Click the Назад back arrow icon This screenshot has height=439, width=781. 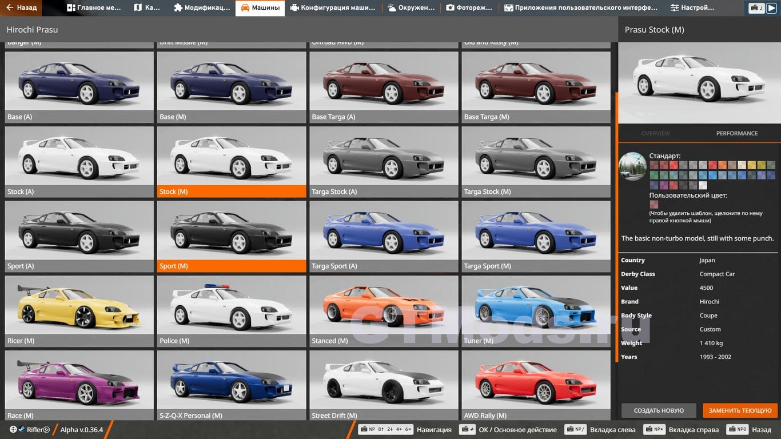pyautogui.click(x=10, y=8)
